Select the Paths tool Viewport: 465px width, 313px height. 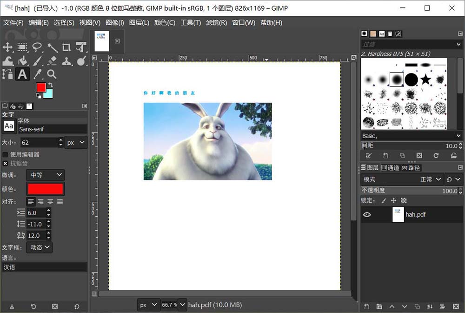pos(7,74)
